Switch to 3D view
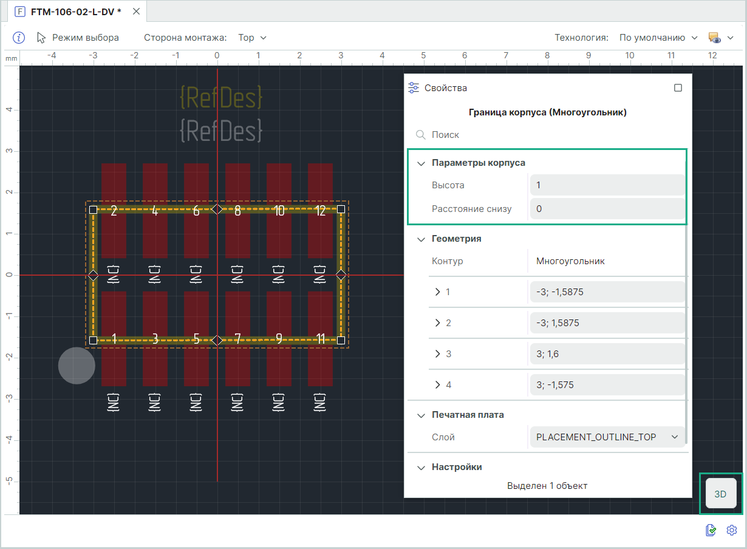 click(x=720, y=494)
